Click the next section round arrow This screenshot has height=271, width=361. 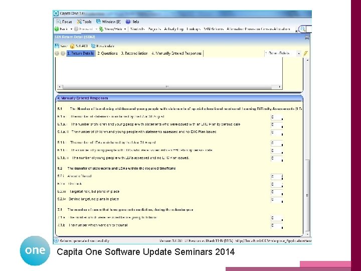point(63,54)
